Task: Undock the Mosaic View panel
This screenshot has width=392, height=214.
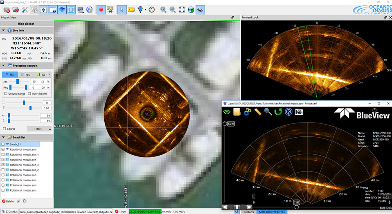Action: (232, 18)
